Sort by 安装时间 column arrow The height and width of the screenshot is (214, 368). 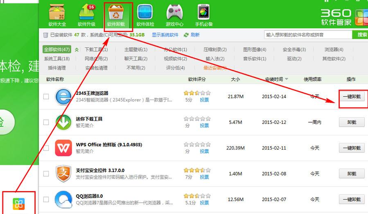point(287,79)
